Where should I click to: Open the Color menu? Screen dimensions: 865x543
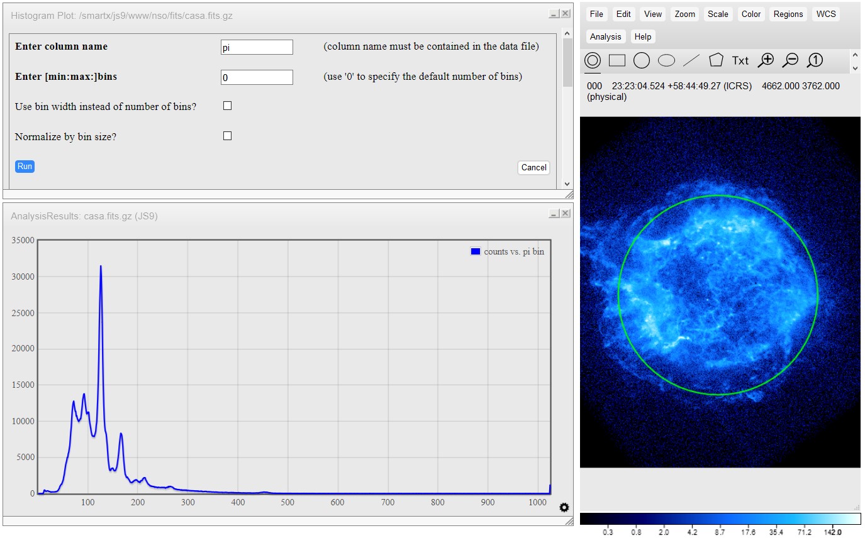click(751, 14)
